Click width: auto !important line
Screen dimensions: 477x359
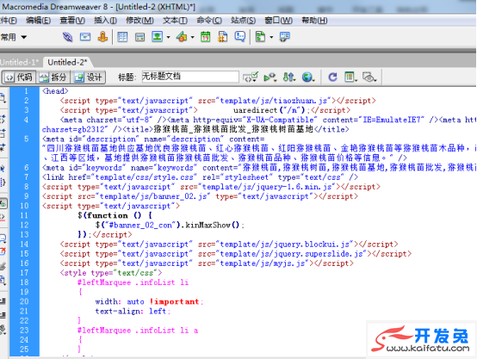pyautogui.click(x=149, y=301)
